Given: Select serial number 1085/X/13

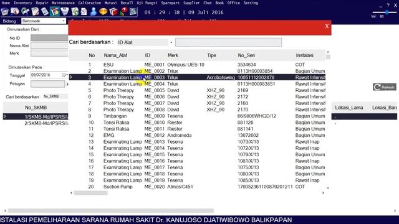Looking at the screenshot, I should tap(248, 180).
